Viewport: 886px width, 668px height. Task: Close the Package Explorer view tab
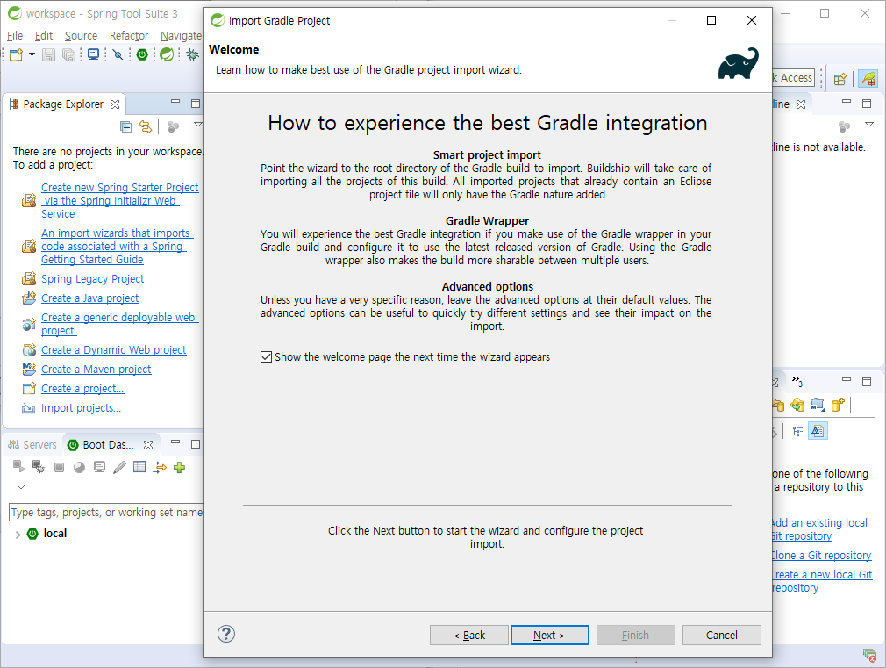(115, 104)
